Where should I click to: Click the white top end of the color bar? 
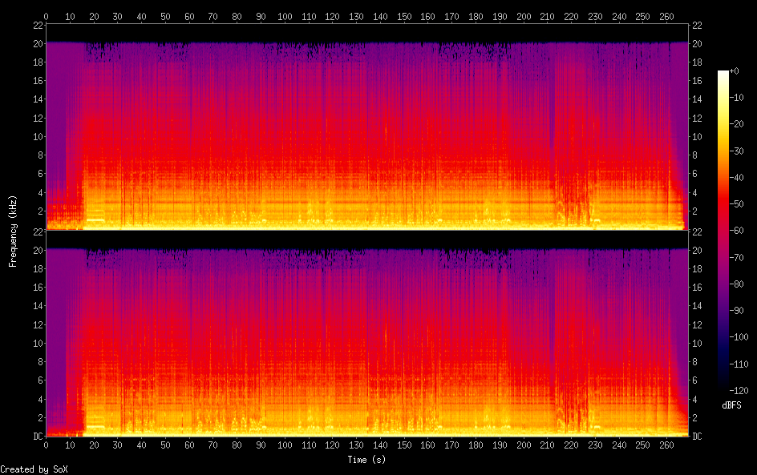coord(723,74)
